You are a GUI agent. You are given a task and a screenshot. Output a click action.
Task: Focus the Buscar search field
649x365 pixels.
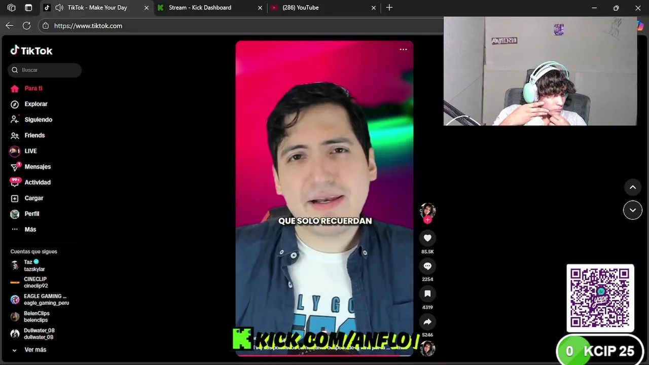45,70
